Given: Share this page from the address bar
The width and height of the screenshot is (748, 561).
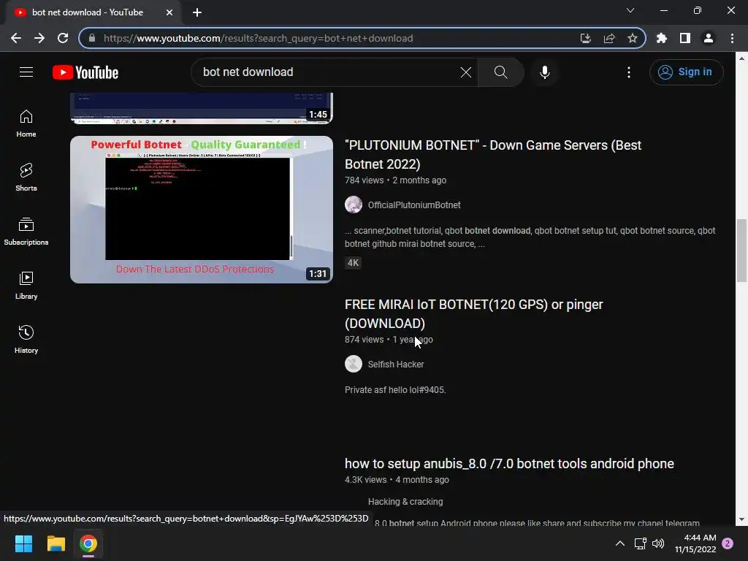Looking at the screenshot, I should click(x=609, y=38).
